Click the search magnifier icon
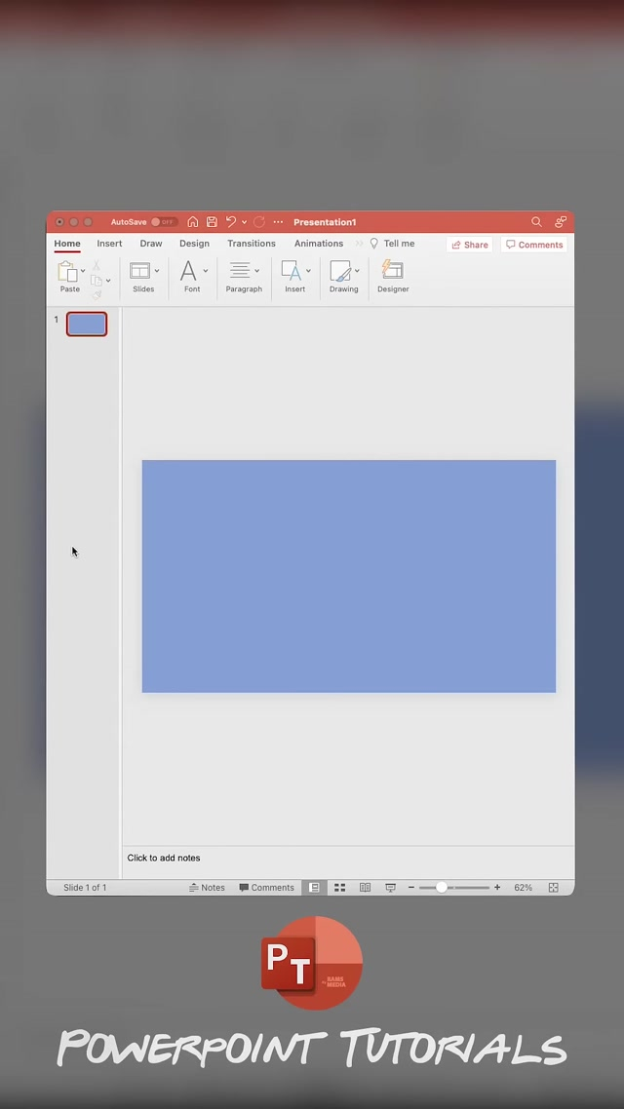The image size is (624, 1109). pyautogui.click(x=536, y=222)
